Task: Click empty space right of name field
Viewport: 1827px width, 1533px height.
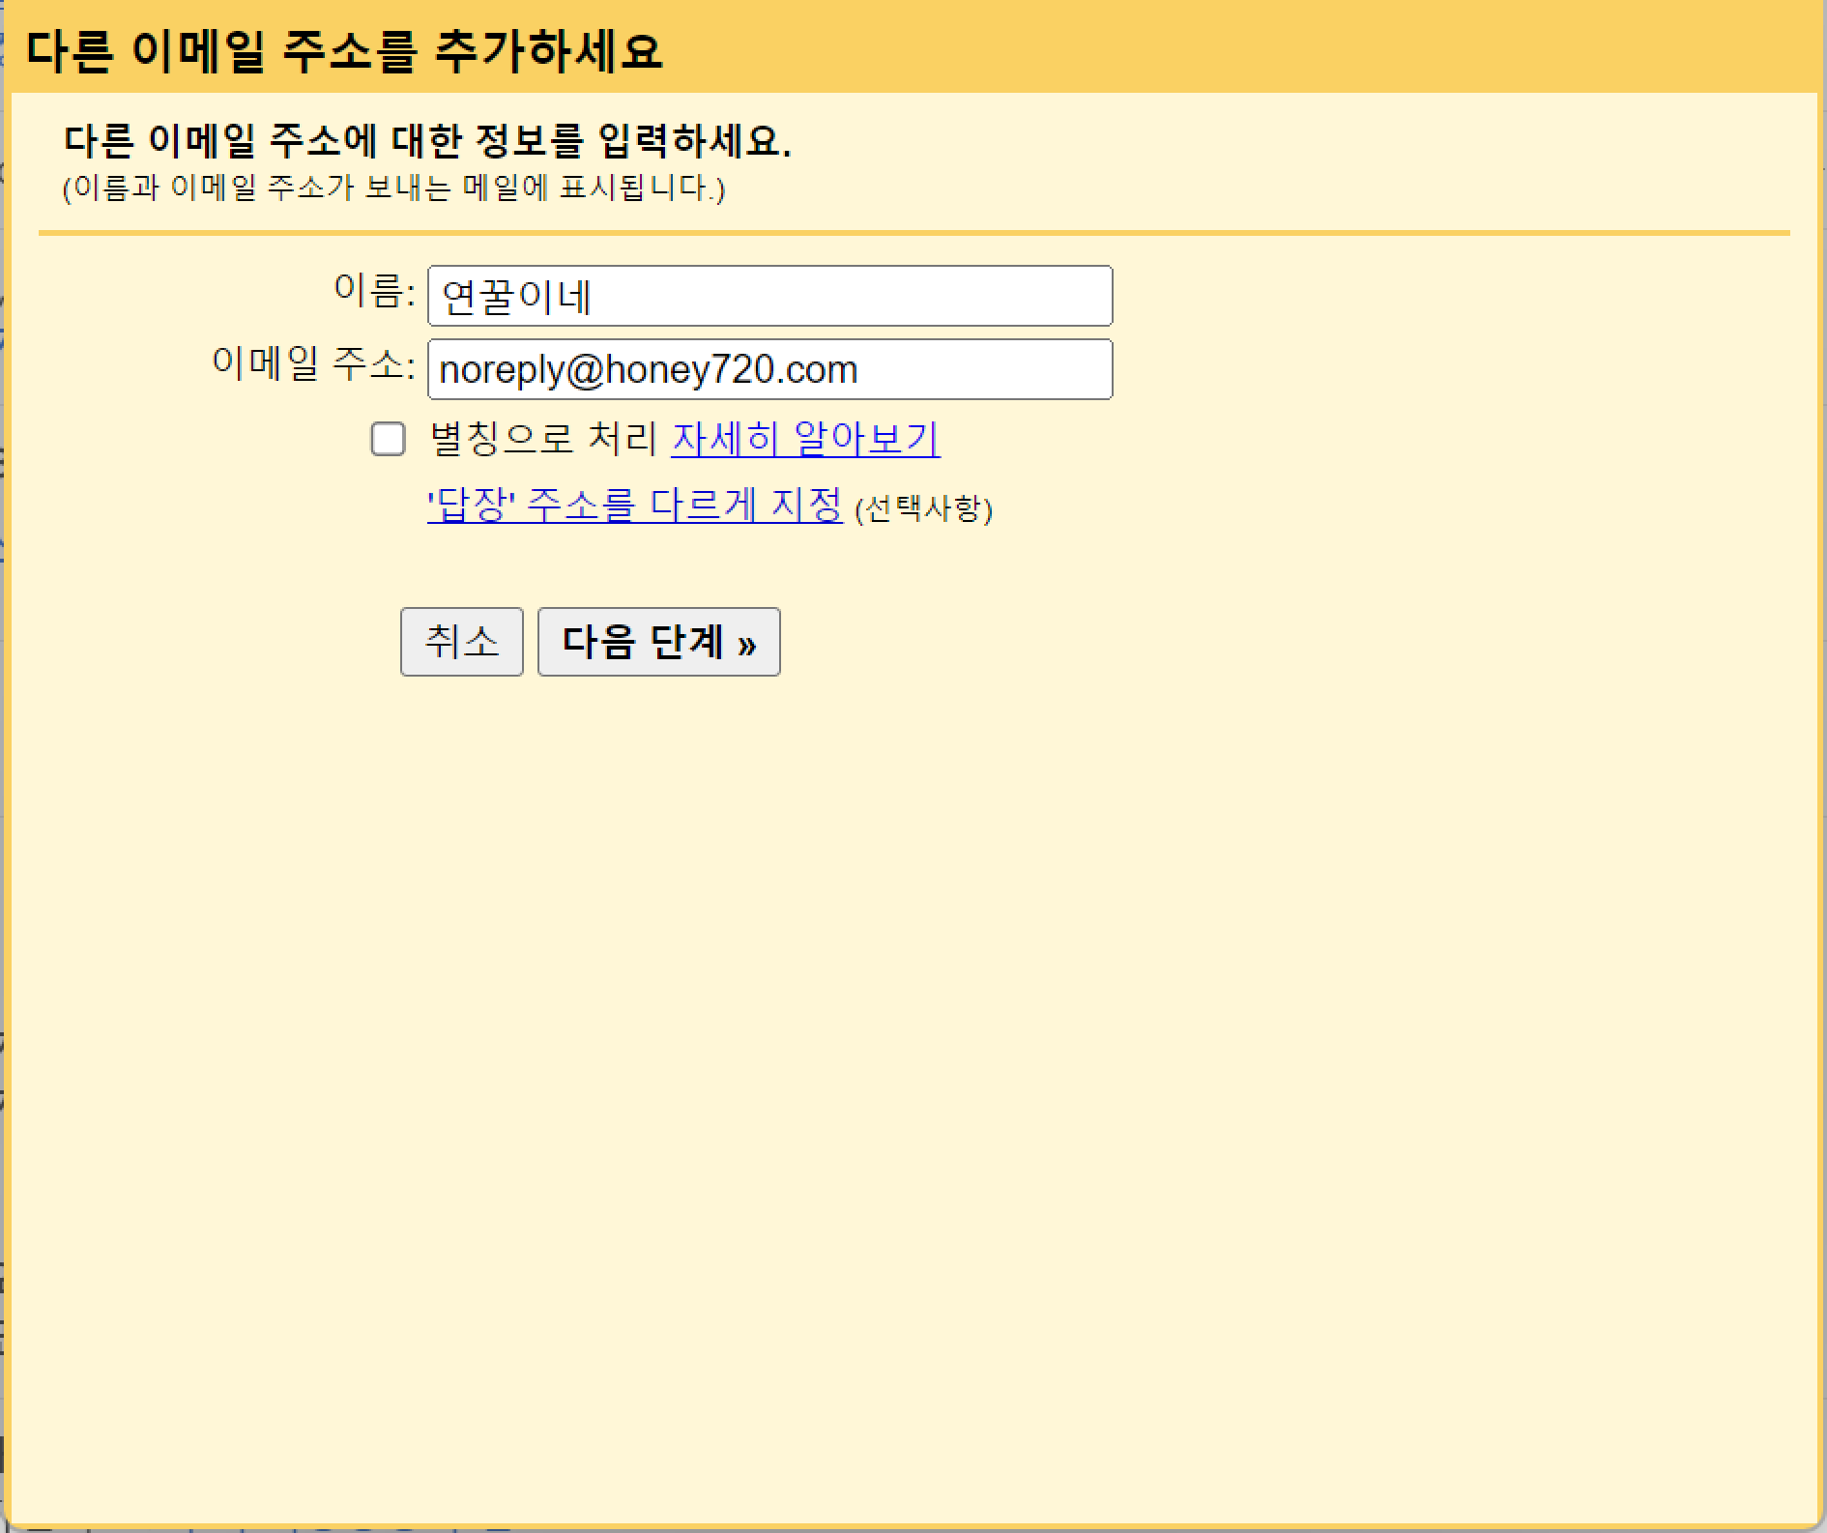Action: (1450, 296)
